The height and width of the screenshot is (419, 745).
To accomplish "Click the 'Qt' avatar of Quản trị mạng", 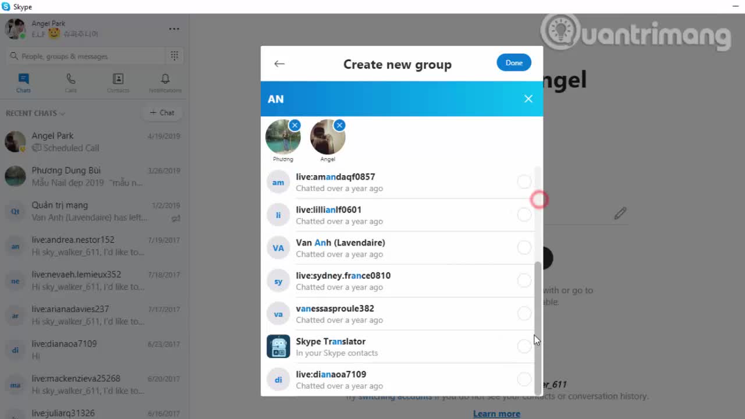I will tap(15, 211).
